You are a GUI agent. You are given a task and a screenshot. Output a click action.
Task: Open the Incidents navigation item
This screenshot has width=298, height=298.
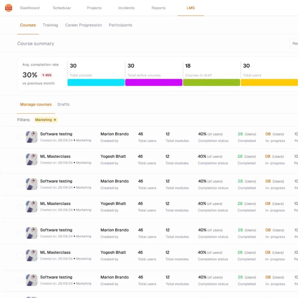[126, 8]
